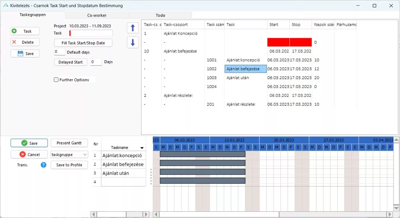The height and width of the screenshot is (218, 400).
Task: Click the Task name input field
Action: tap(91, 33)
